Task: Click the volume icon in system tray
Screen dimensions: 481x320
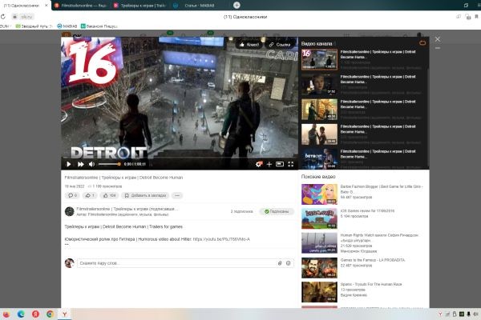Action: [x=475, y=314]
